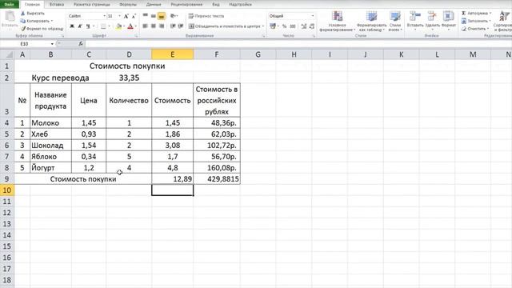
Task: Click the increase decimal icon
Action: [304, 26]
